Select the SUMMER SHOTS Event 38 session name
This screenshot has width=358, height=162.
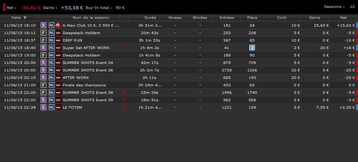click(88, 92)
